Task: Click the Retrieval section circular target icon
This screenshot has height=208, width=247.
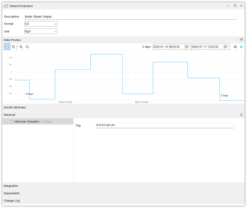Action: 241,115
